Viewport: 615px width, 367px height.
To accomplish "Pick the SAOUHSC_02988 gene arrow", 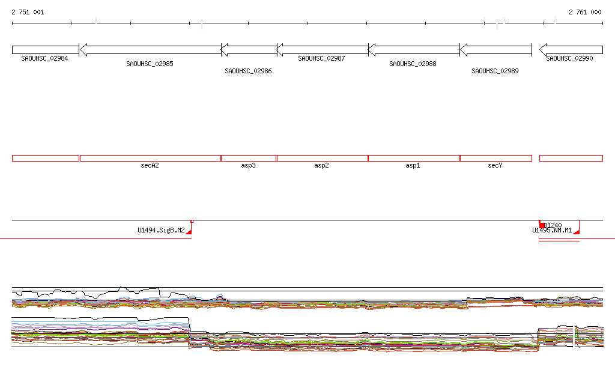I will 414,50.
